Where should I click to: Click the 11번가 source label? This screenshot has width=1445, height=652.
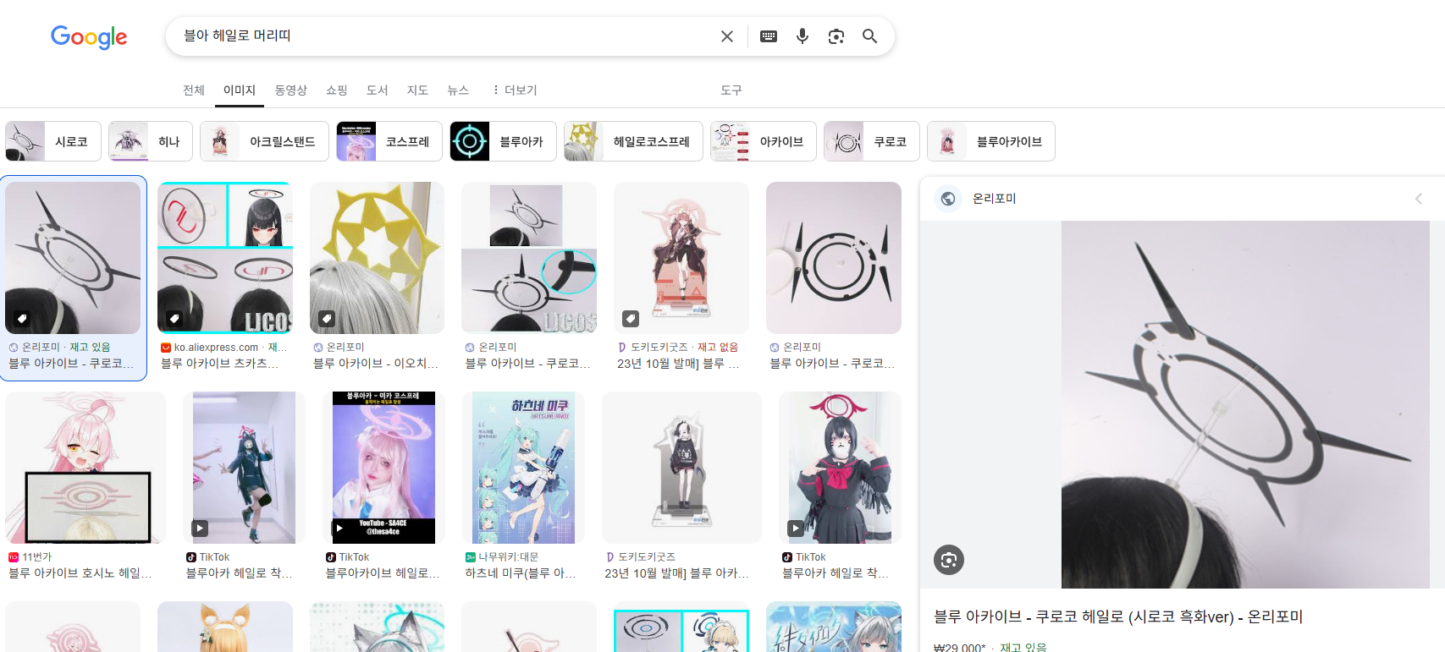36,557
